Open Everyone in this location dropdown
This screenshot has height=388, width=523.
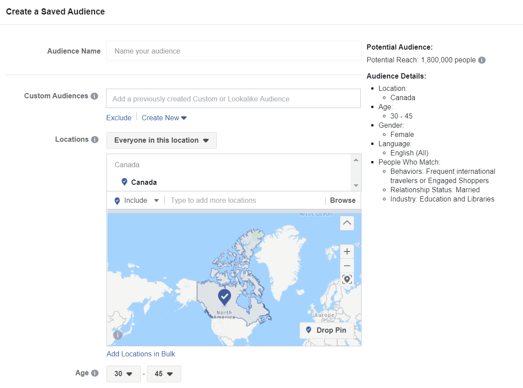161,140
